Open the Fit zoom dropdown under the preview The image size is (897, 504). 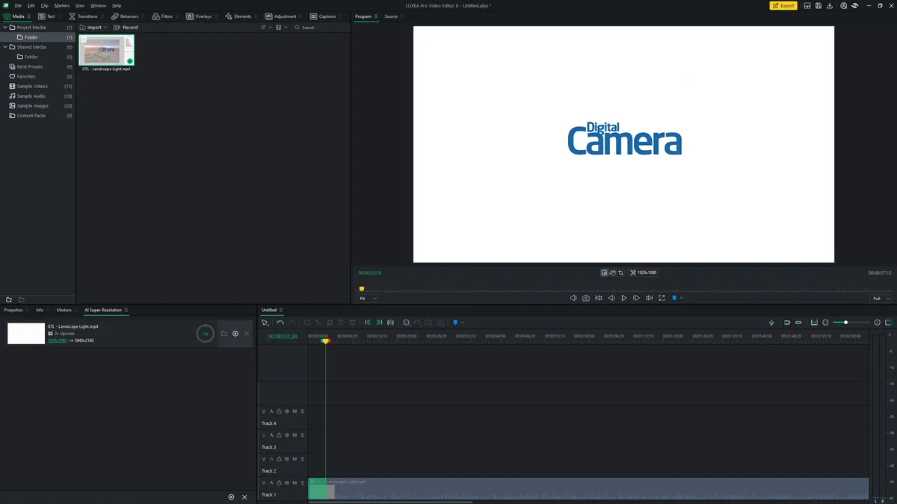(x=368, y=299)
